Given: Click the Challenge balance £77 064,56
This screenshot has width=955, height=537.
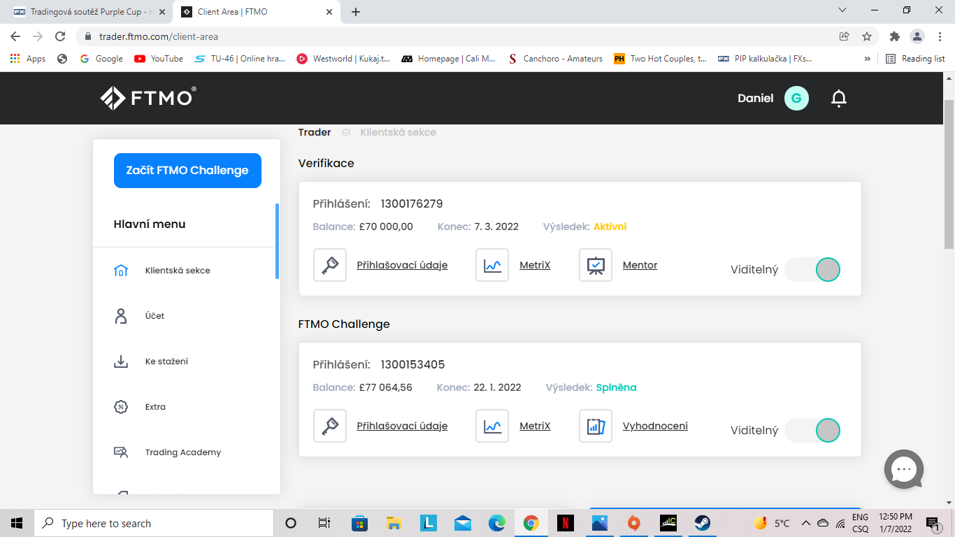Looking at the screenshot, I should pyautogui.click(x=385, y=387).
